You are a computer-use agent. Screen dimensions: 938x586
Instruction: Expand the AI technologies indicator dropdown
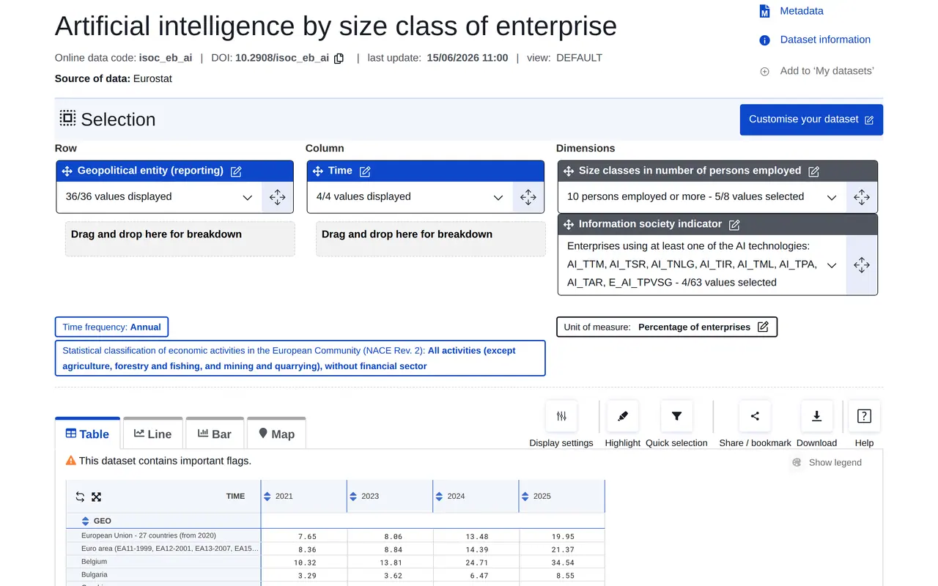click(832, 265)
